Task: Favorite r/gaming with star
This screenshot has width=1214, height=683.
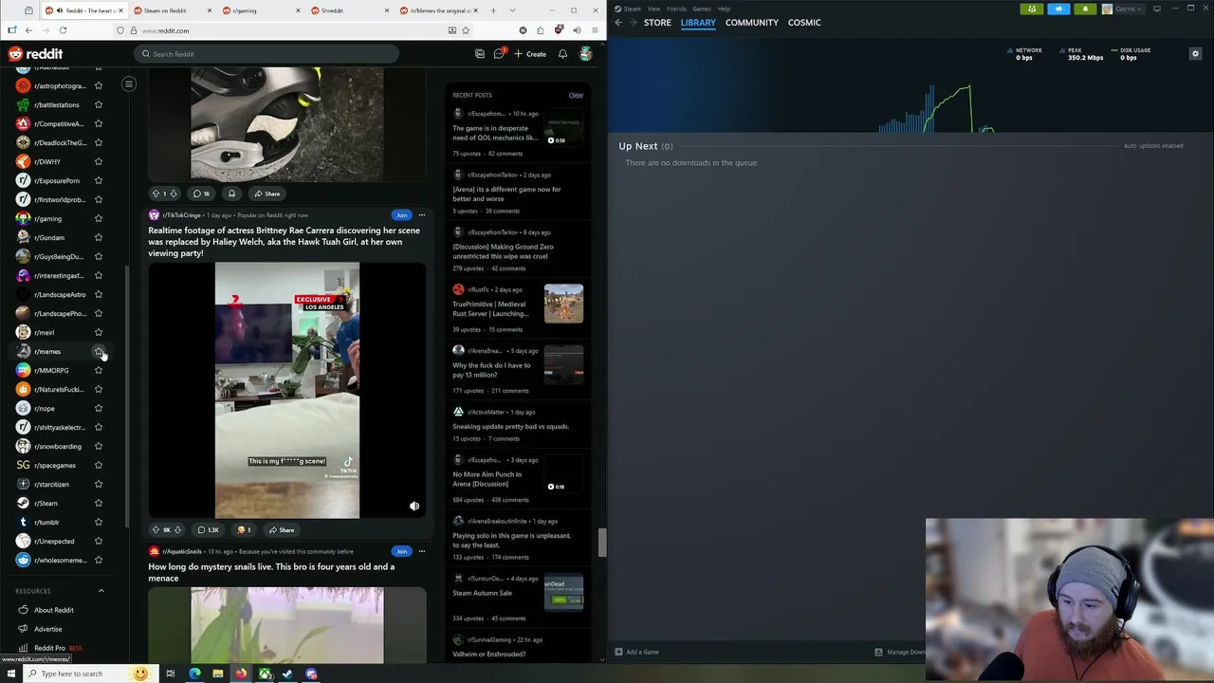Action: click(98, 218)
